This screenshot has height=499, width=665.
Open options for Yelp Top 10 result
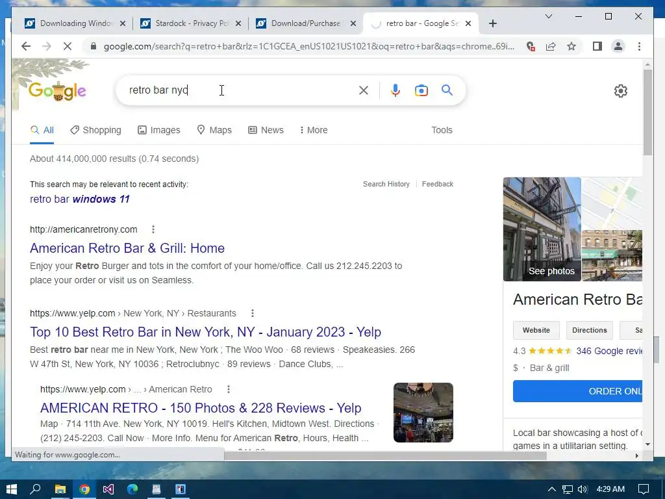tap(253, 313)
